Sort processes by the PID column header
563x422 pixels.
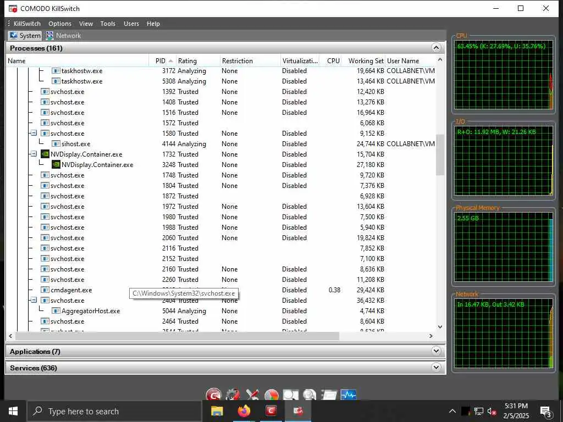point(162,61)
